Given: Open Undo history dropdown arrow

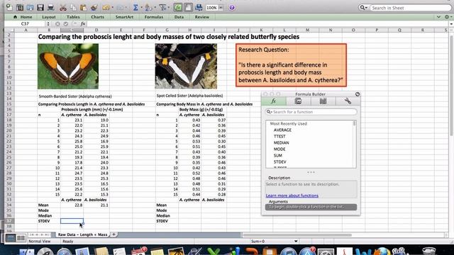Looking at the screenshot, I should click(112, 8).
